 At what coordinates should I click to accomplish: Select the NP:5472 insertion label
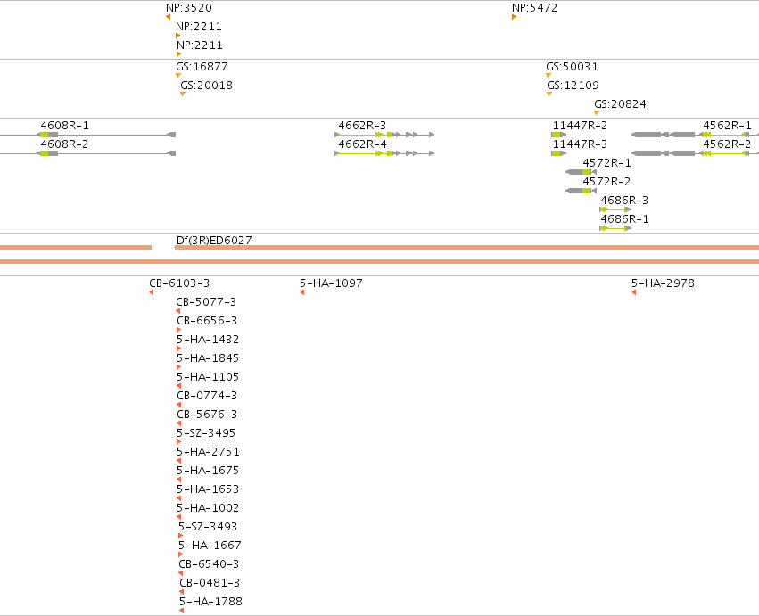pos(534,8)
